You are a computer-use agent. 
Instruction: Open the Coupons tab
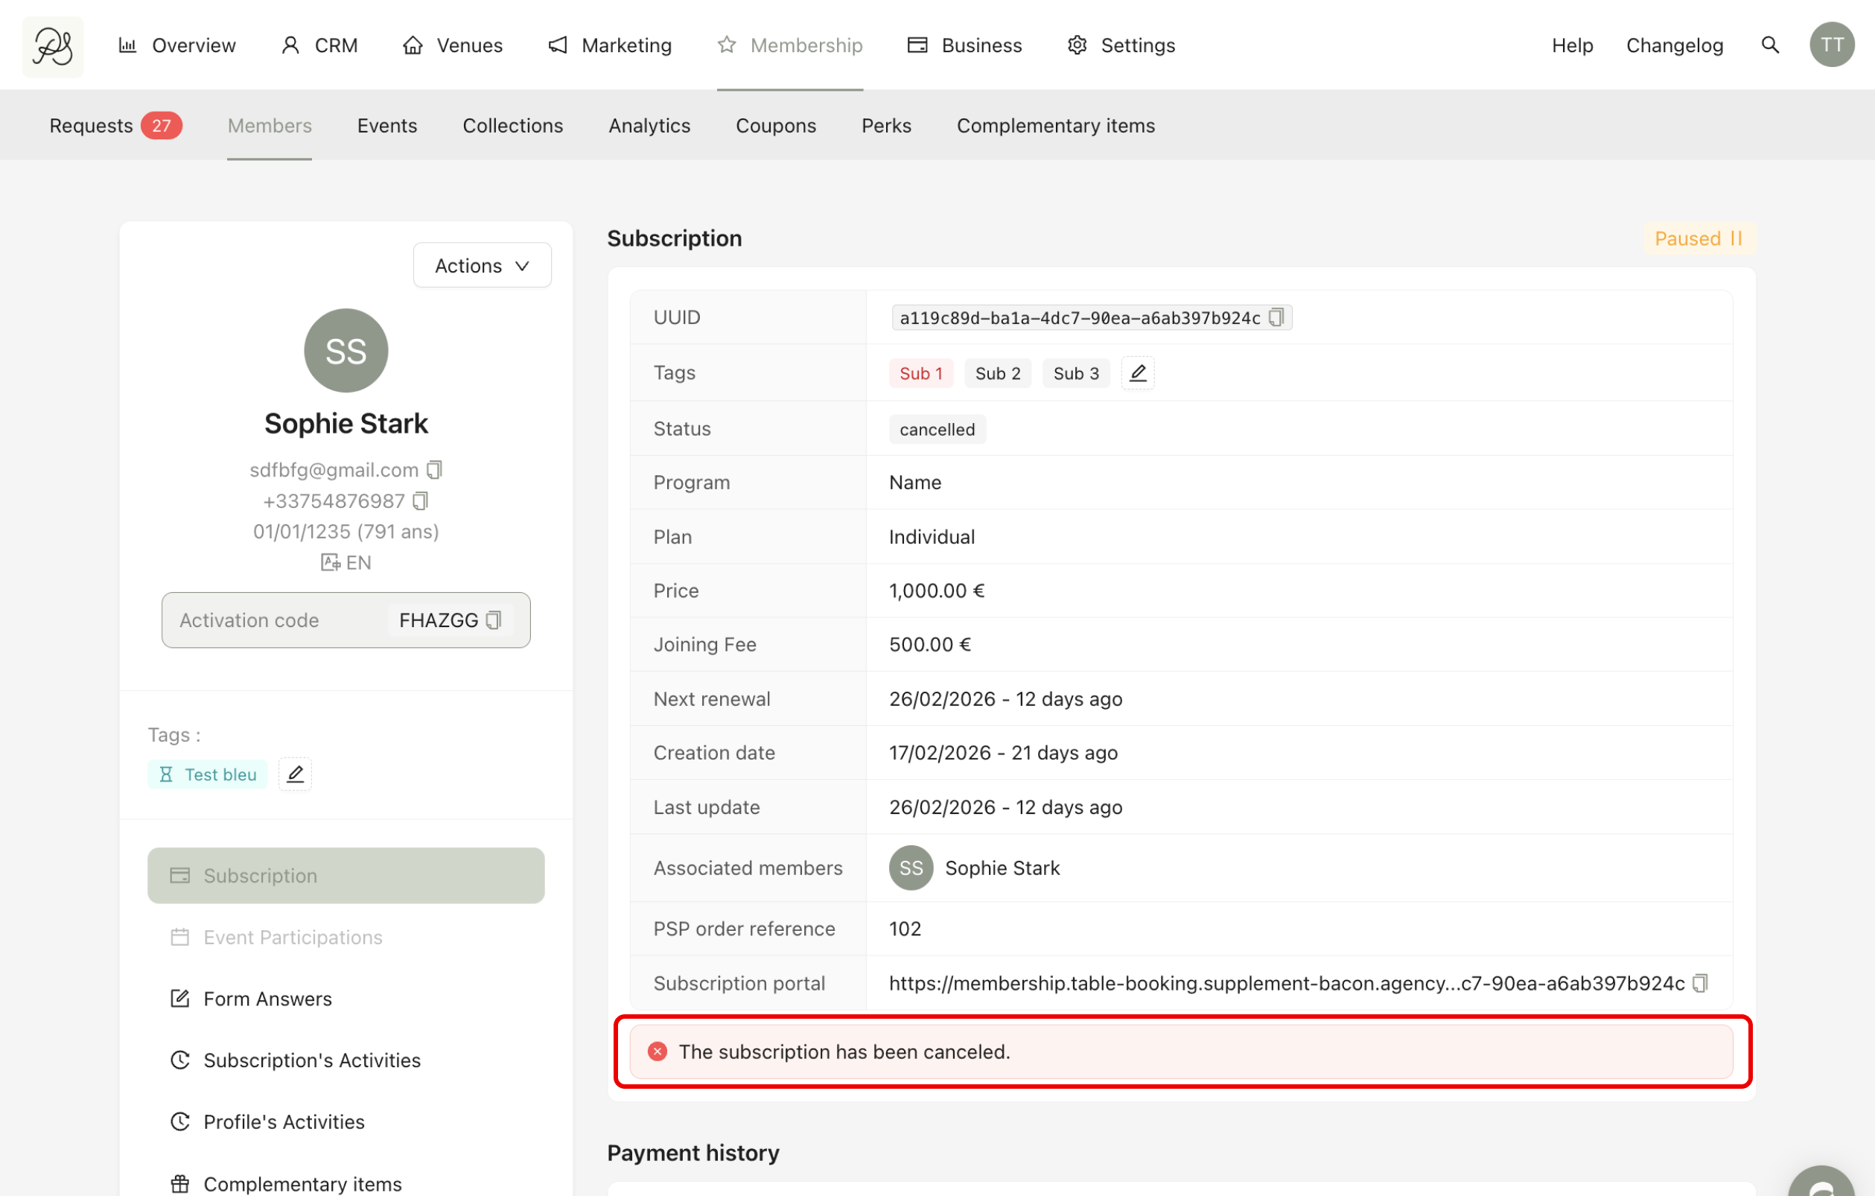click(774, 125)
